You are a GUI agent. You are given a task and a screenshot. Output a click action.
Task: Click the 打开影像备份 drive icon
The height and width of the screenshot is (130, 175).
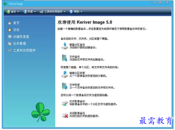65,103
